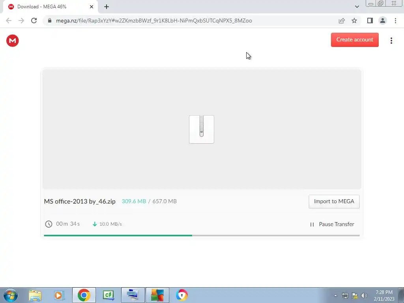Click the Action Center flag icon
Viewport: 404px width, 303px height.
click(x=355, y=296)
